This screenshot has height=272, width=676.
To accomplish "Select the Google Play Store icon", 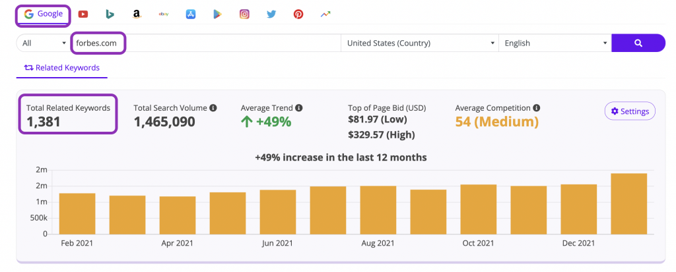I will click(217, 14).
